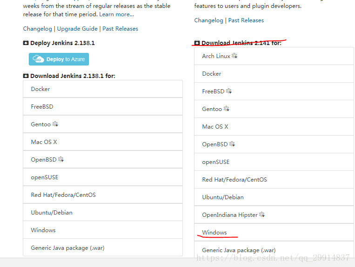355x267 pixels.
Task: Click the Deploy to Azure button
Action: (59, 59)
